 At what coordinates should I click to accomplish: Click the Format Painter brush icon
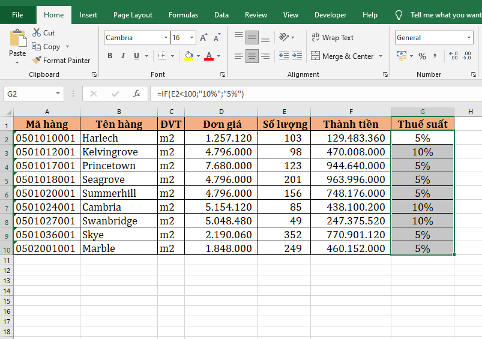37,60
